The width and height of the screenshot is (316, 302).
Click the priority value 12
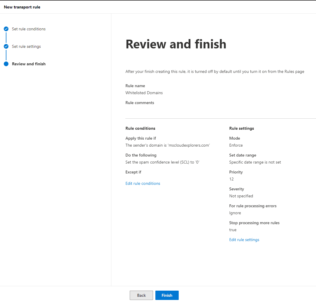(231, 179)
